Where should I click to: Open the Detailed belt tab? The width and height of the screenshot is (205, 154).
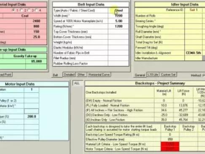coord(69,74)
